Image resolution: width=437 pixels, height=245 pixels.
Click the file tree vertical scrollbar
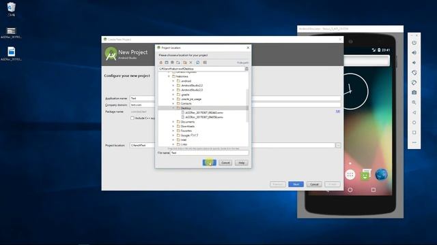pyautogui.click(x=247, y=105)
